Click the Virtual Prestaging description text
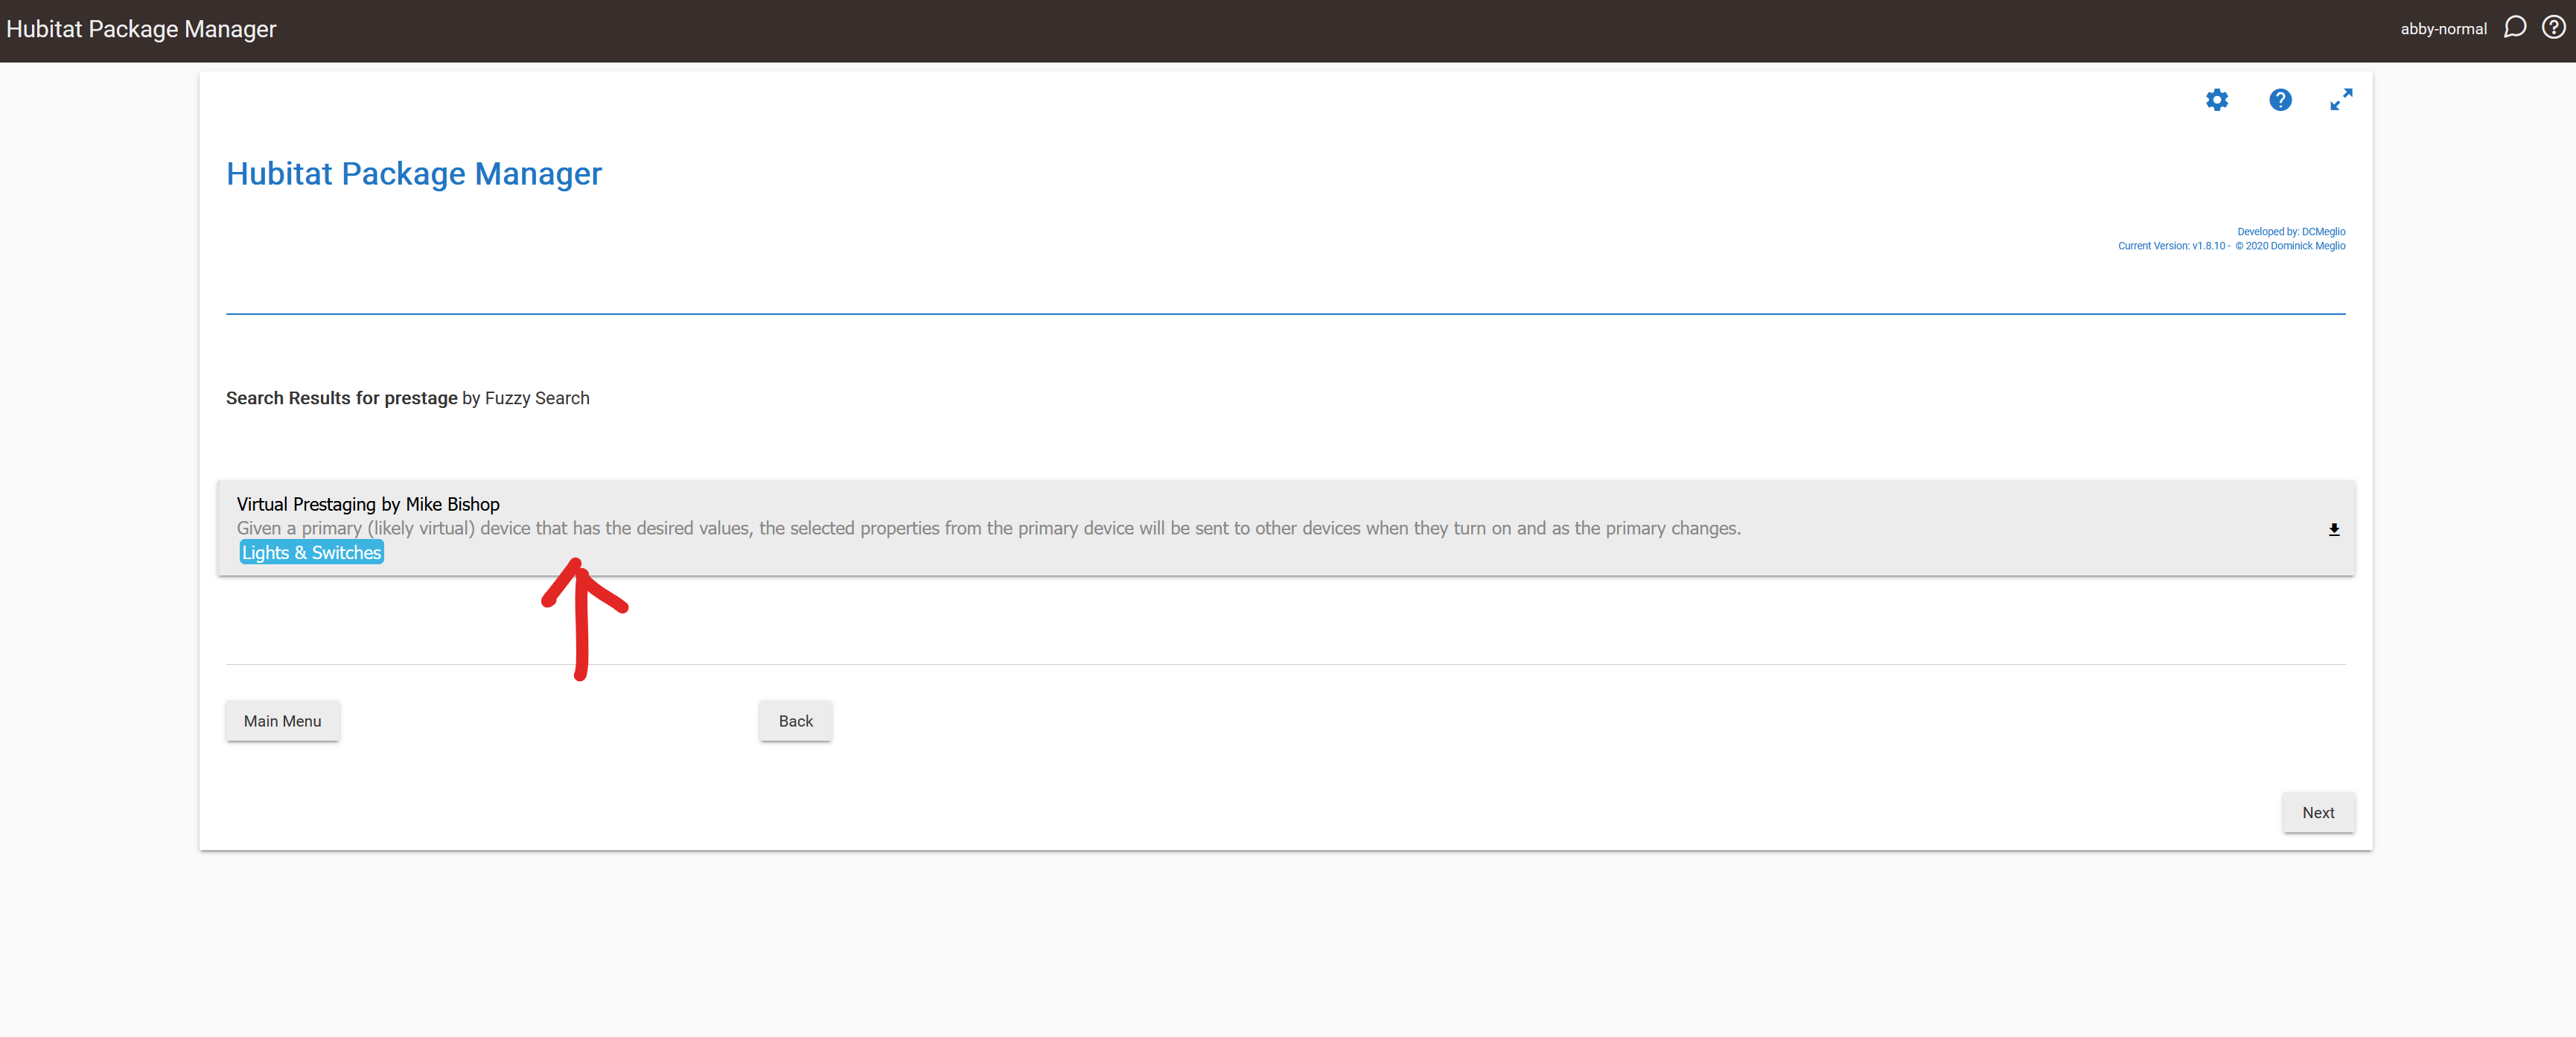The height and width of the screenshot is (1037, 2576). pos(988,528)
